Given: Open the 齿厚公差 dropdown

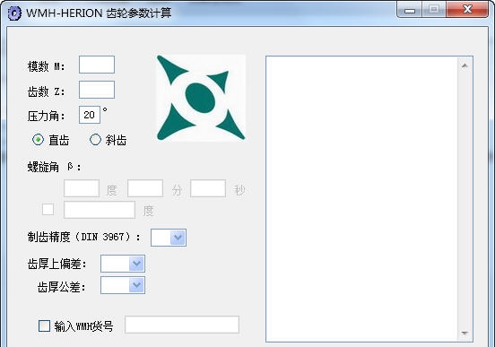Looking at the screenshot, I should point(123,285).
